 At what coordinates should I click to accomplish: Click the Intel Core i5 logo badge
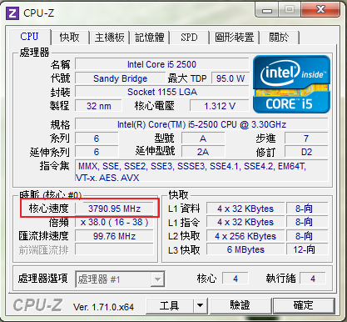pyautogui.click(x=291, y=84)
